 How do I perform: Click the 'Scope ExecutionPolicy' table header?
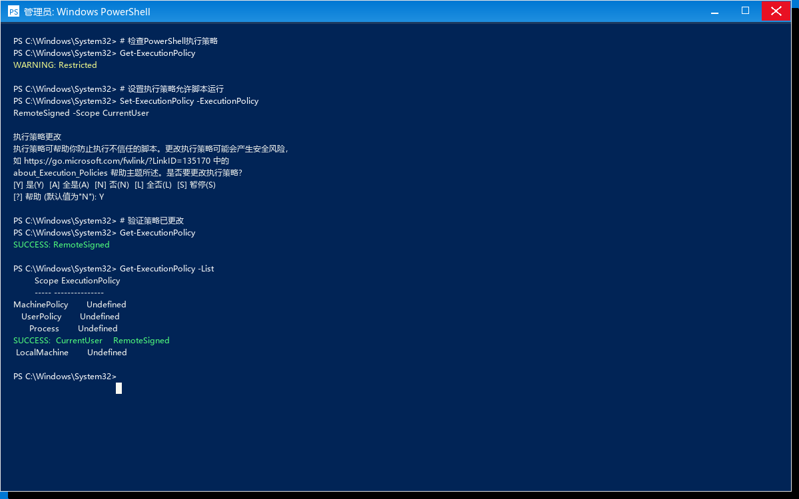(77, 281)
